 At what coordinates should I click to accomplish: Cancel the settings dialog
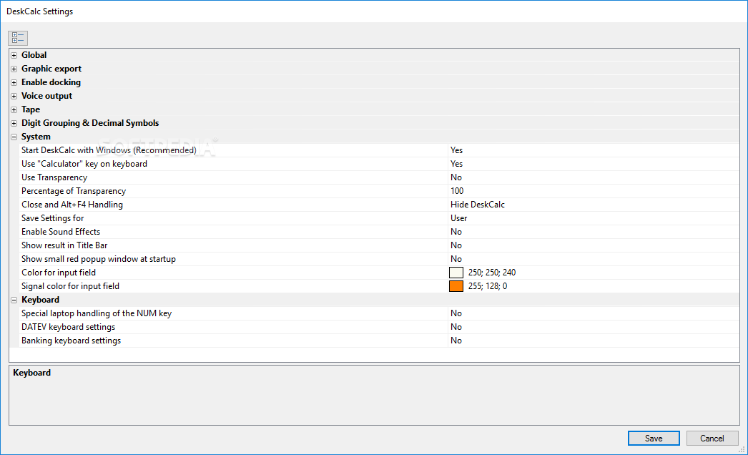712,439
